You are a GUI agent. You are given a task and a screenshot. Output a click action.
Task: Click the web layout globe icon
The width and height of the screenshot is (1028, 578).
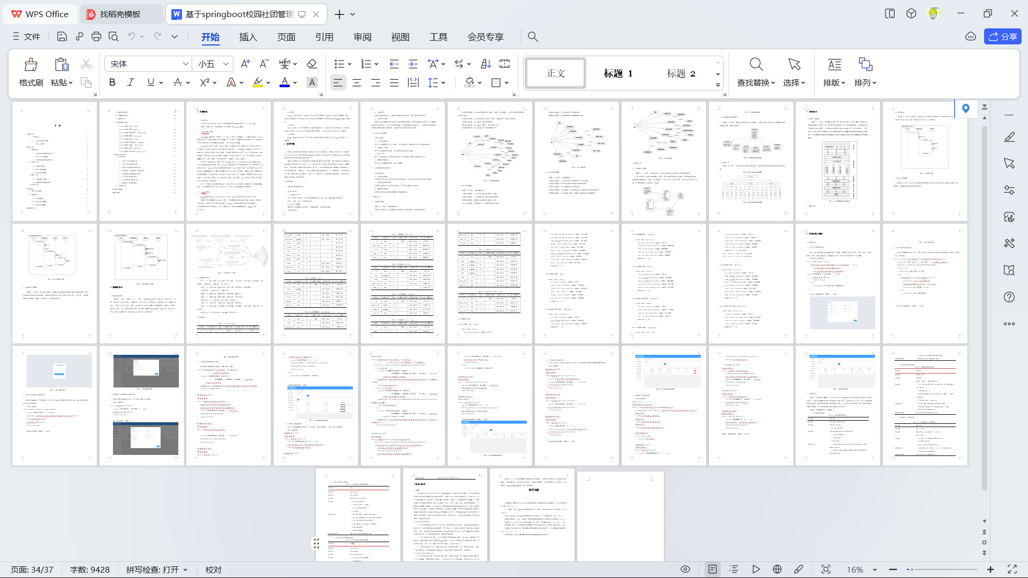(777, 569)
